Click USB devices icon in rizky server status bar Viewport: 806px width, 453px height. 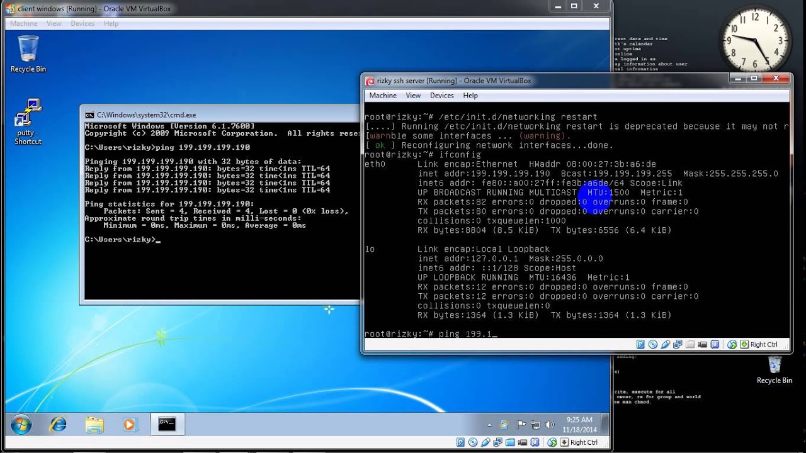pyautogui.click(x=665, y=344)
